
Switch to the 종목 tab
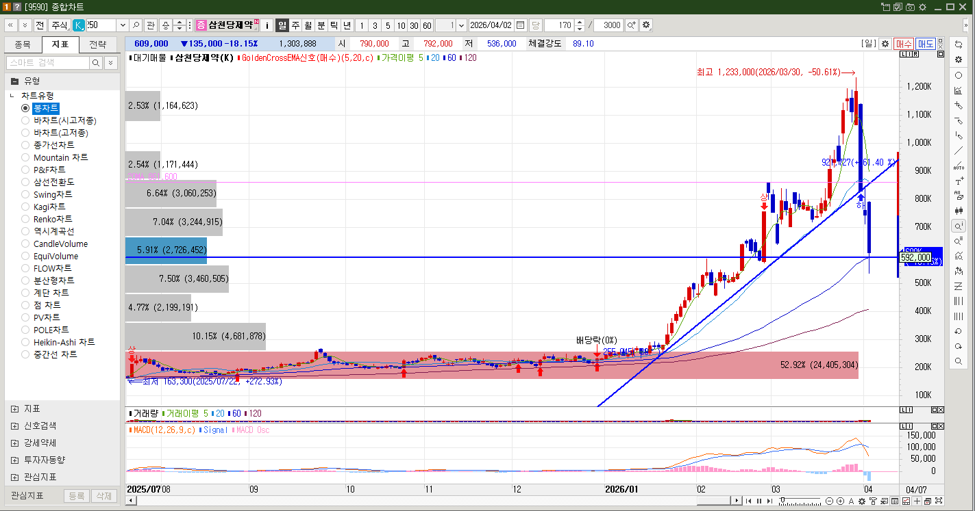click(23, 44)
